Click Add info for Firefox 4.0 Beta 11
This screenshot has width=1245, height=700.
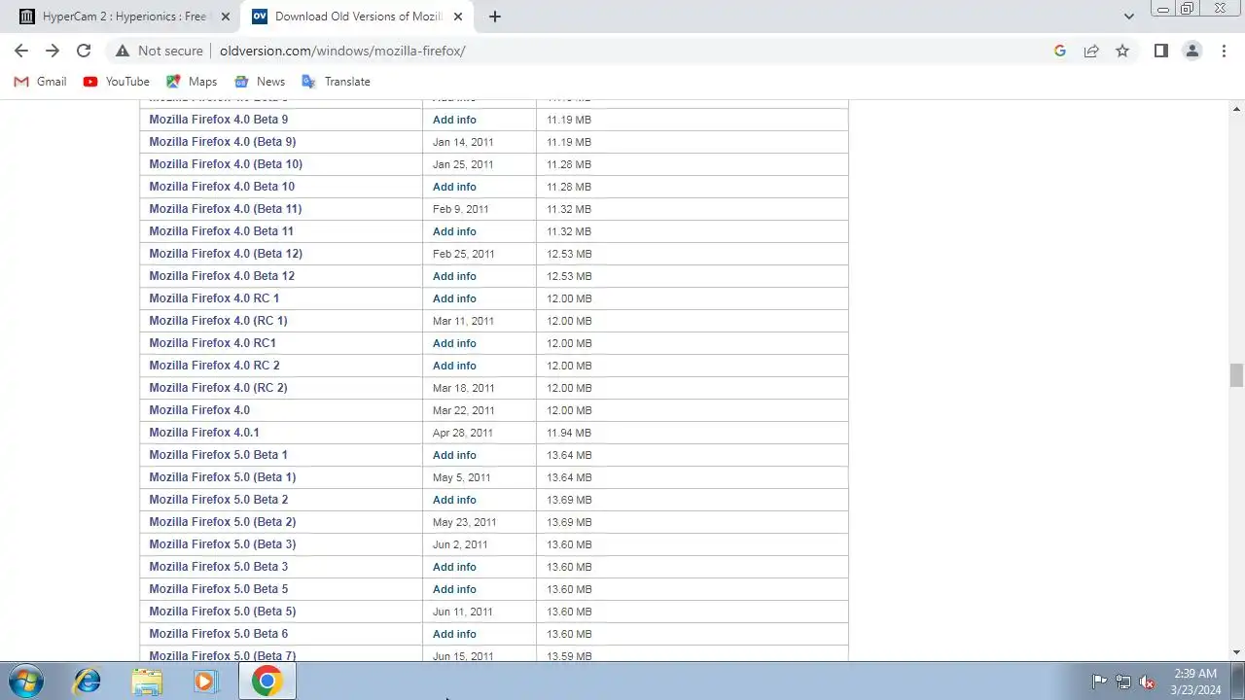[454, 231]
